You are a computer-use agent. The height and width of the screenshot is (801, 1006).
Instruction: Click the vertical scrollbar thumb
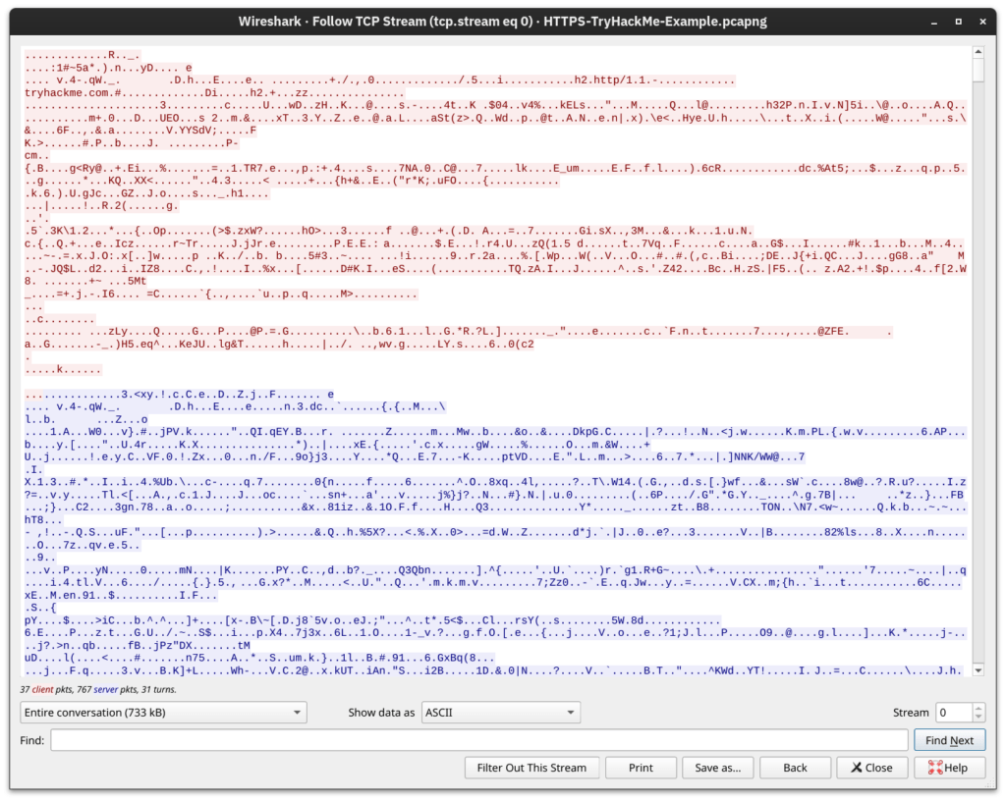tap(978, 70)
